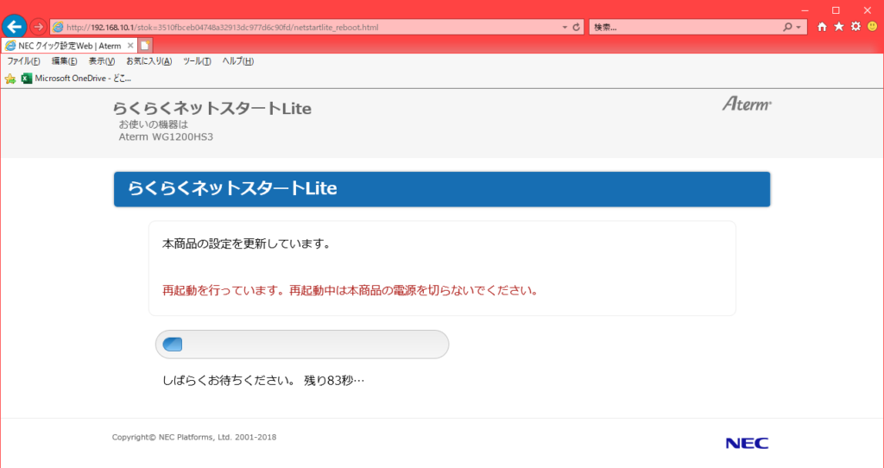The height and width of the screenshot is (468, 884).
Task: Open Microsoft OneDrive favorites bar link
Action: 76,79
